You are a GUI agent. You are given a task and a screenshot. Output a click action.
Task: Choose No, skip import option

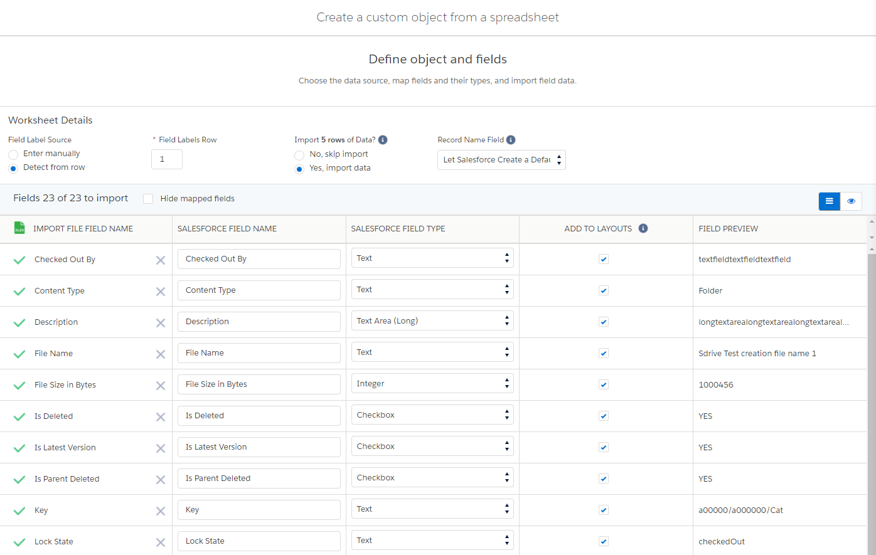coord(299,155)
